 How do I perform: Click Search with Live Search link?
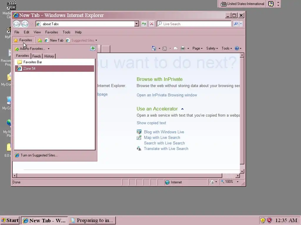[164, 143]
